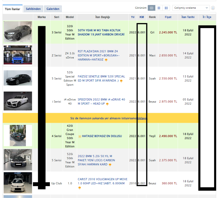The image size is (218, 198).
Task: Click the price "2.550.000 TL"
Action: 168,78
